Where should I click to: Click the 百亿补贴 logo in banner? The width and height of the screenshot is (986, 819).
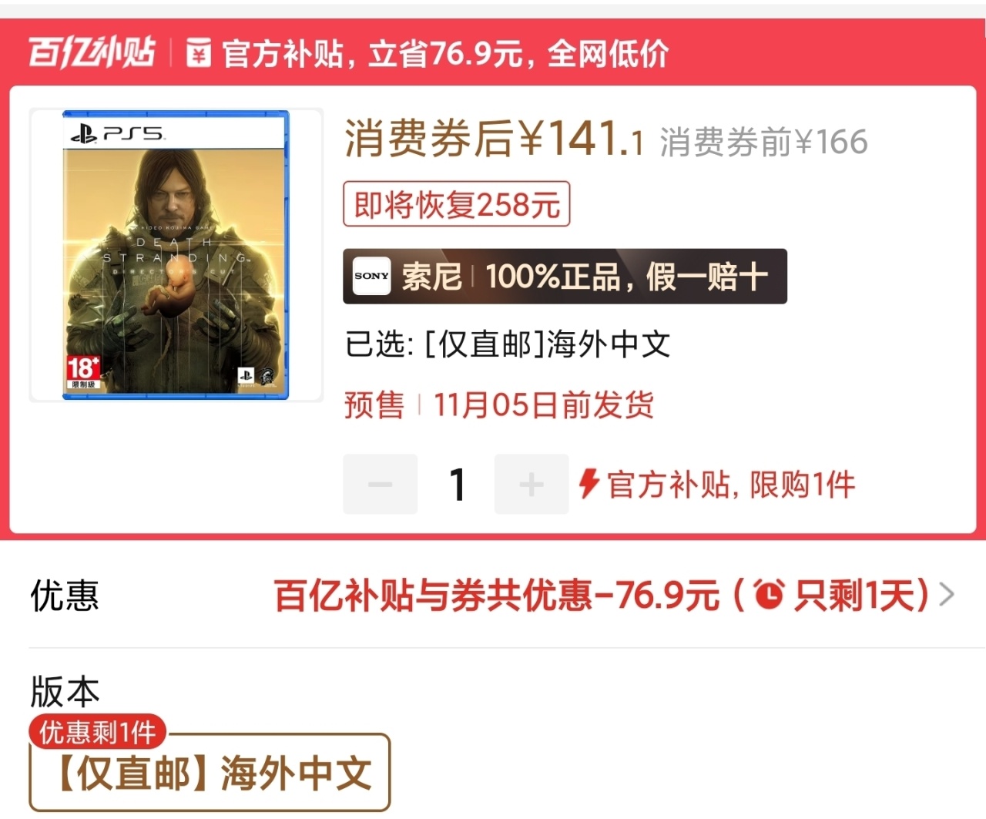click(x=92, y=52)
